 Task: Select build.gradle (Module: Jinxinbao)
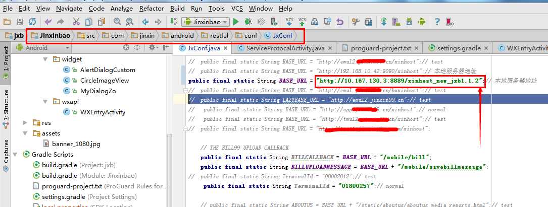pos(89,176)
